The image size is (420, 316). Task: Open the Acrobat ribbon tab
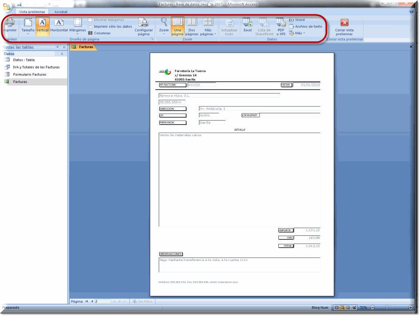pos(61,12)
